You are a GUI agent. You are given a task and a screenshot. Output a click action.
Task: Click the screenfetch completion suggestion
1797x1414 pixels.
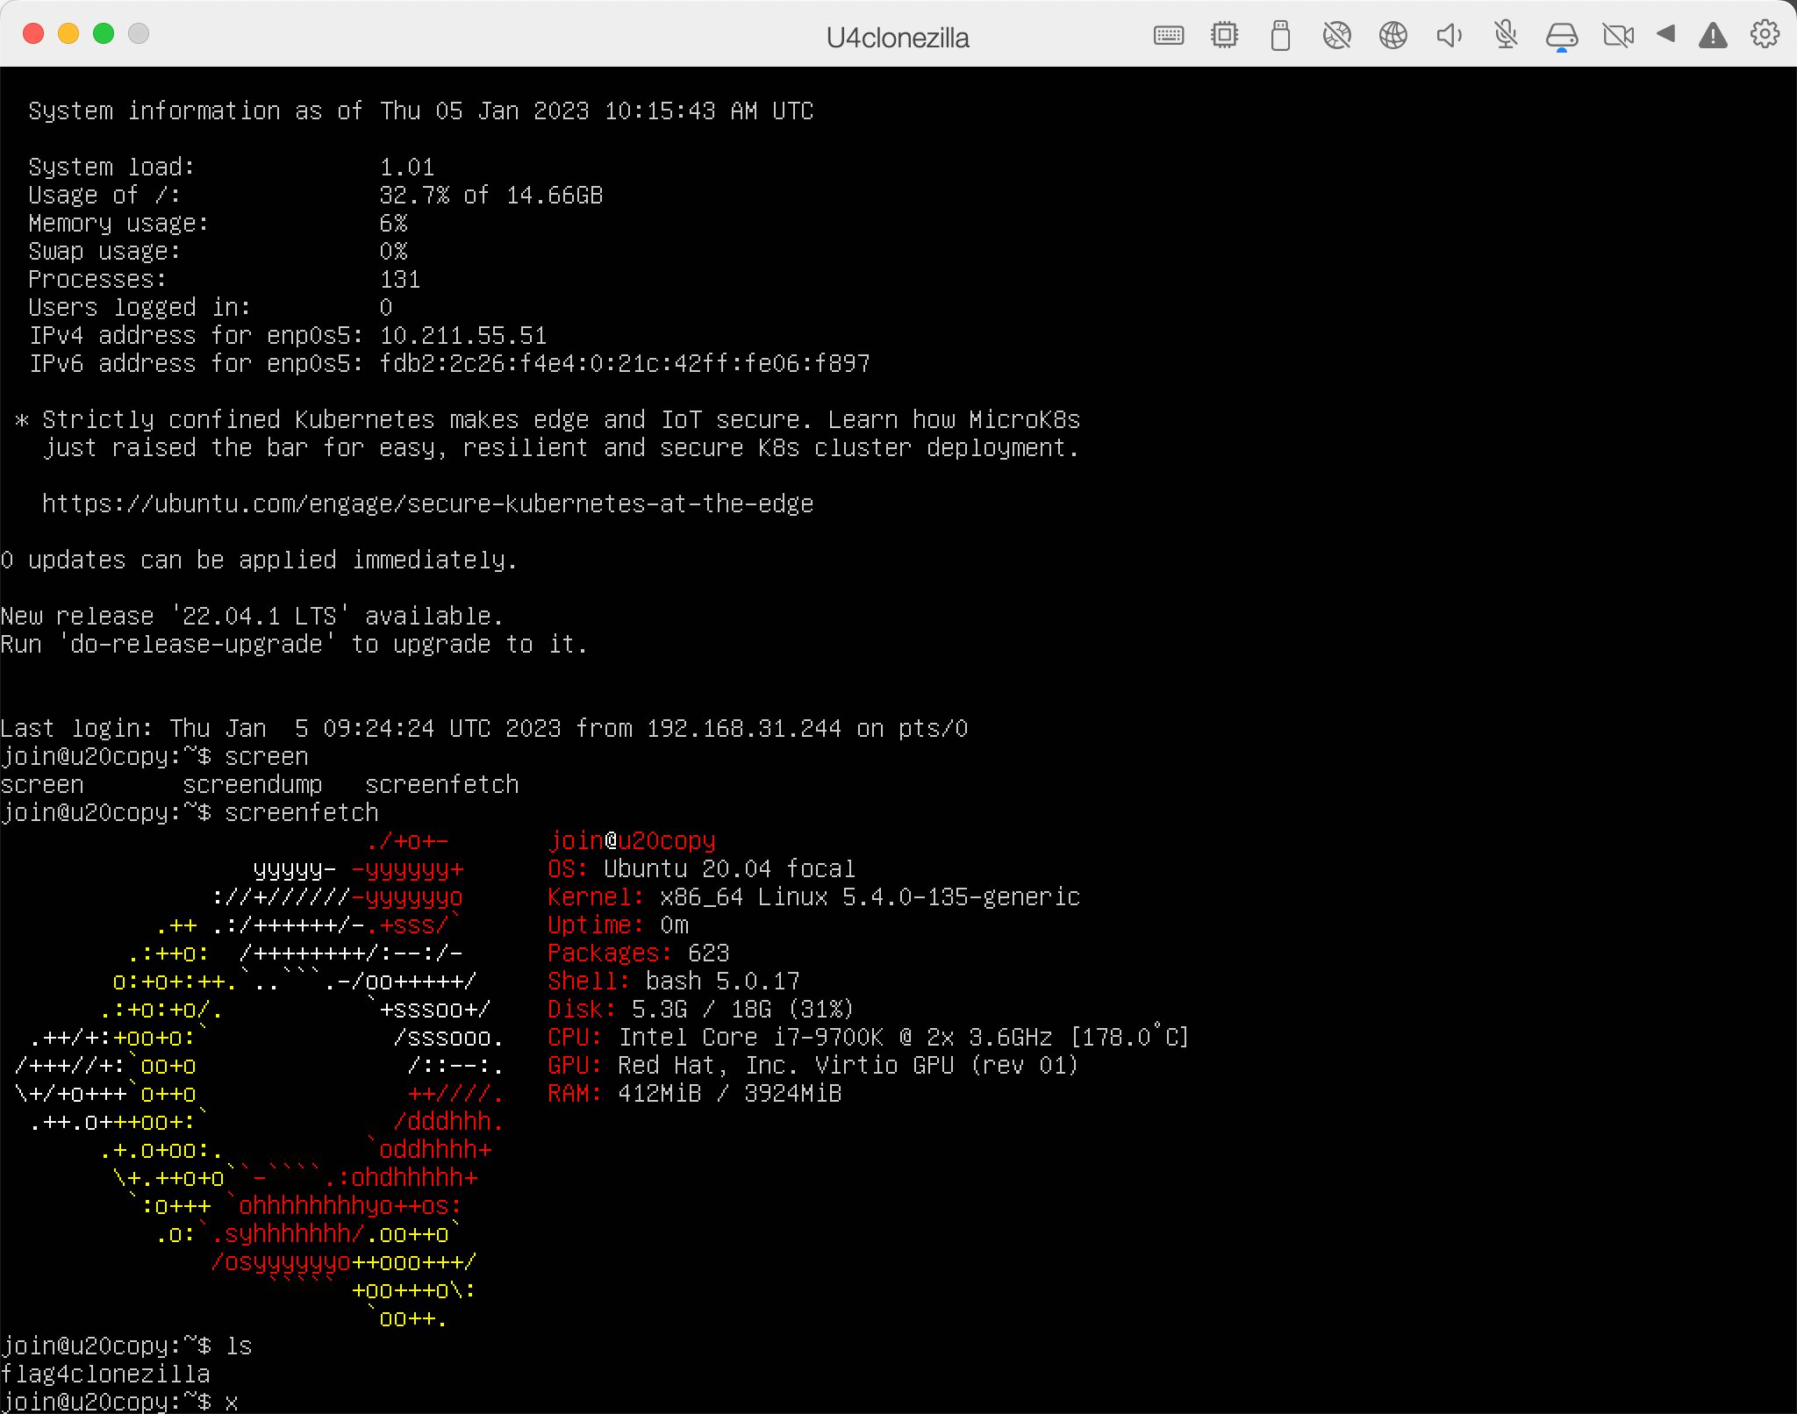(x=441, y=784)
